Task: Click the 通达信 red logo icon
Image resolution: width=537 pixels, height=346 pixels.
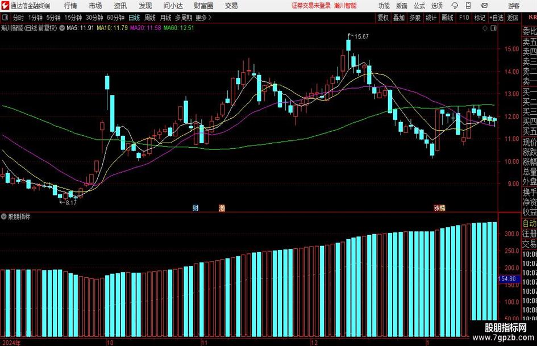Action: click(x=5, y=6)
